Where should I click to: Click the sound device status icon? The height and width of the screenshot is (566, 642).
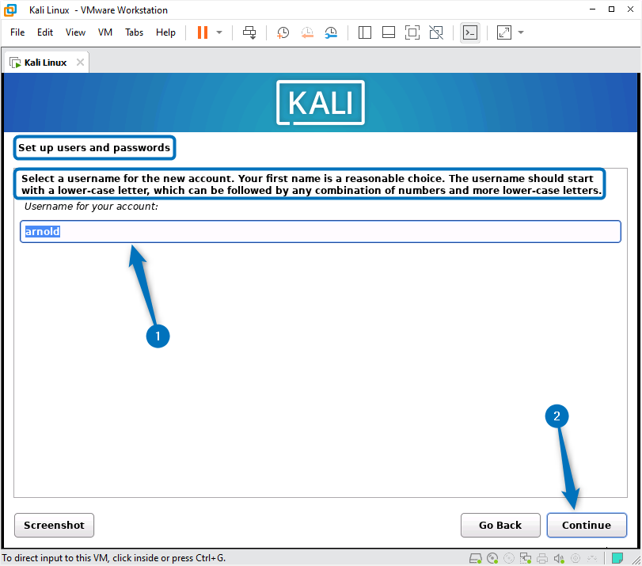click(558, 558)
